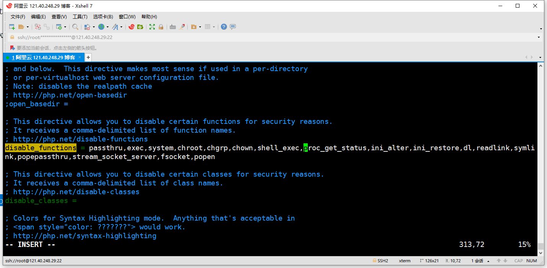Open the 查看(V) menu

pos(59,17)
